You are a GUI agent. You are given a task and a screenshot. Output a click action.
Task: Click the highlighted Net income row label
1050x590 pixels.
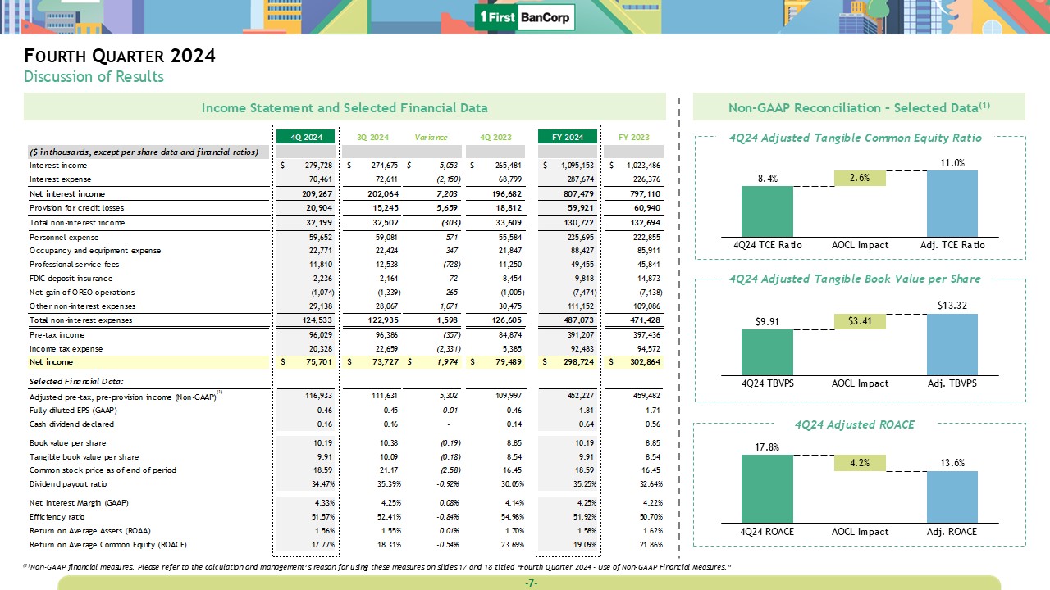pos(51,362)
